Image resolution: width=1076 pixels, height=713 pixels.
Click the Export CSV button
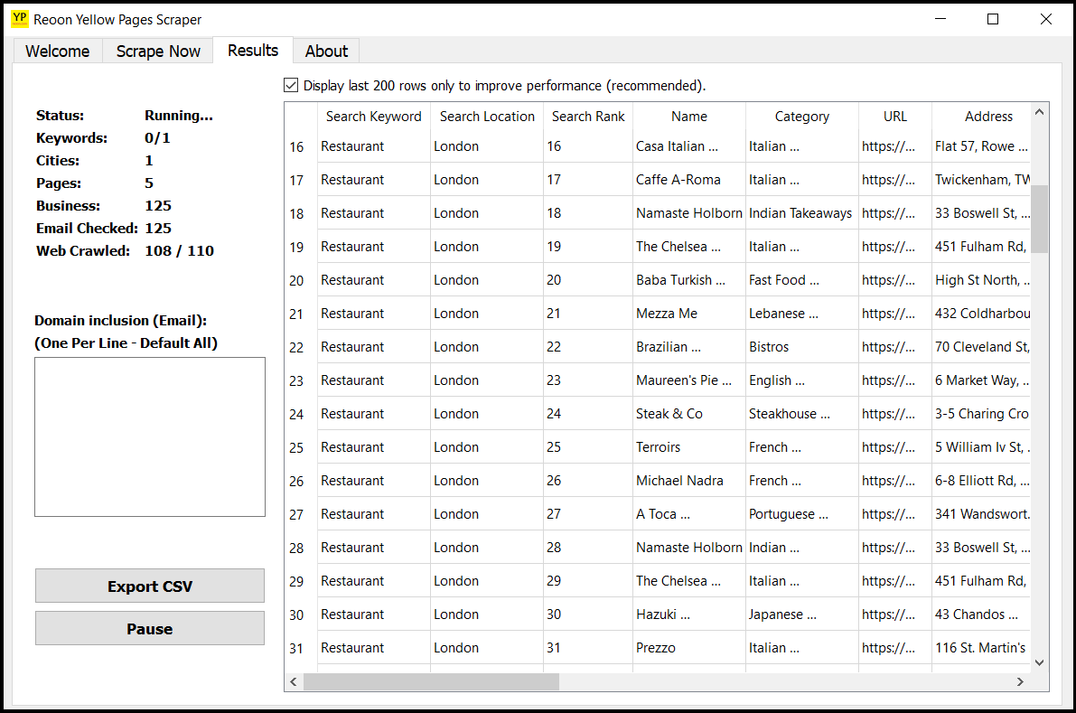150,586
